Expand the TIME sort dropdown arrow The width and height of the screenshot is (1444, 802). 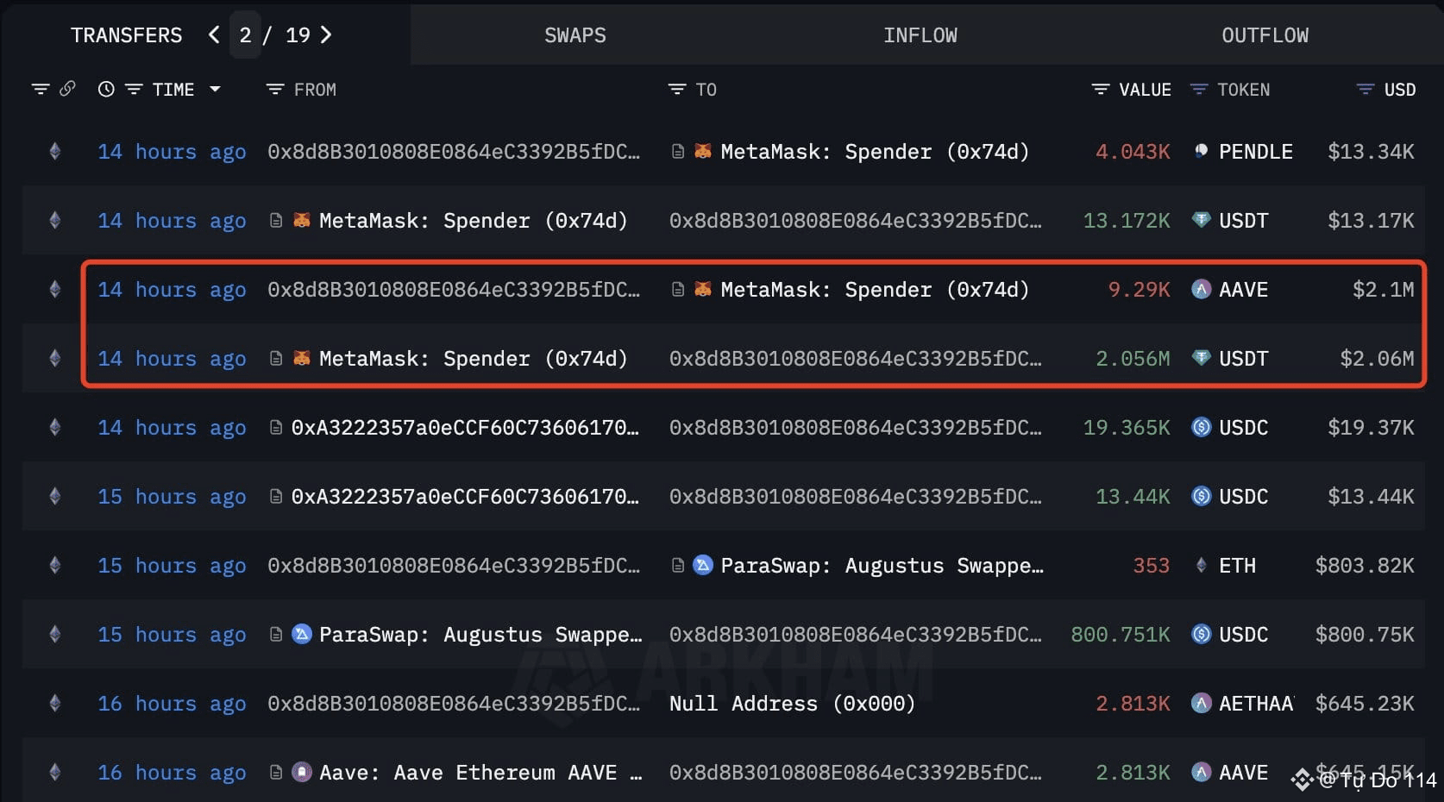tap(215, 89)
